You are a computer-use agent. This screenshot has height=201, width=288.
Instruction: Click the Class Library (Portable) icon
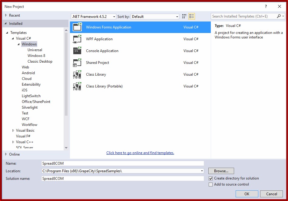click(x=77, y=86)
